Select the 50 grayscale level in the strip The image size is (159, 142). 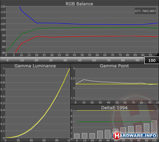pyautogui.click(x=79, y=60)
